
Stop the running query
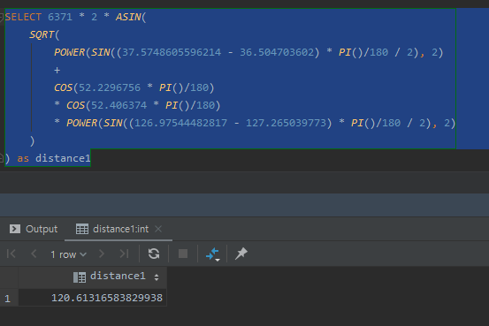pyautogui.click(x=183, y=254)
